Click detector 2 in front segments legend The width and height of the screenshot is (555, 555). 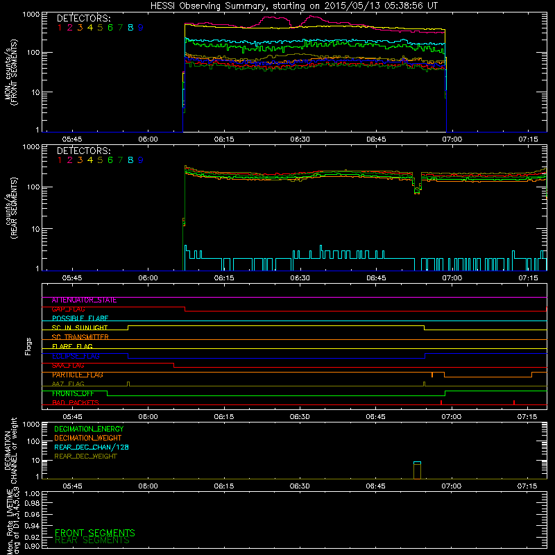click(70, 28)
